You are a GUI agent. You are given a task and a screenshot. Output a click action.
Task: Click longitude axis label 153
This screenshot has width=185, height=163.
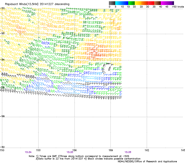(38, 150)
